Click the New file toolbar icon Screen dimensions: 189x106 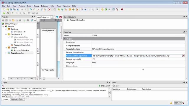pyautogui.click(x=4, y=9)
